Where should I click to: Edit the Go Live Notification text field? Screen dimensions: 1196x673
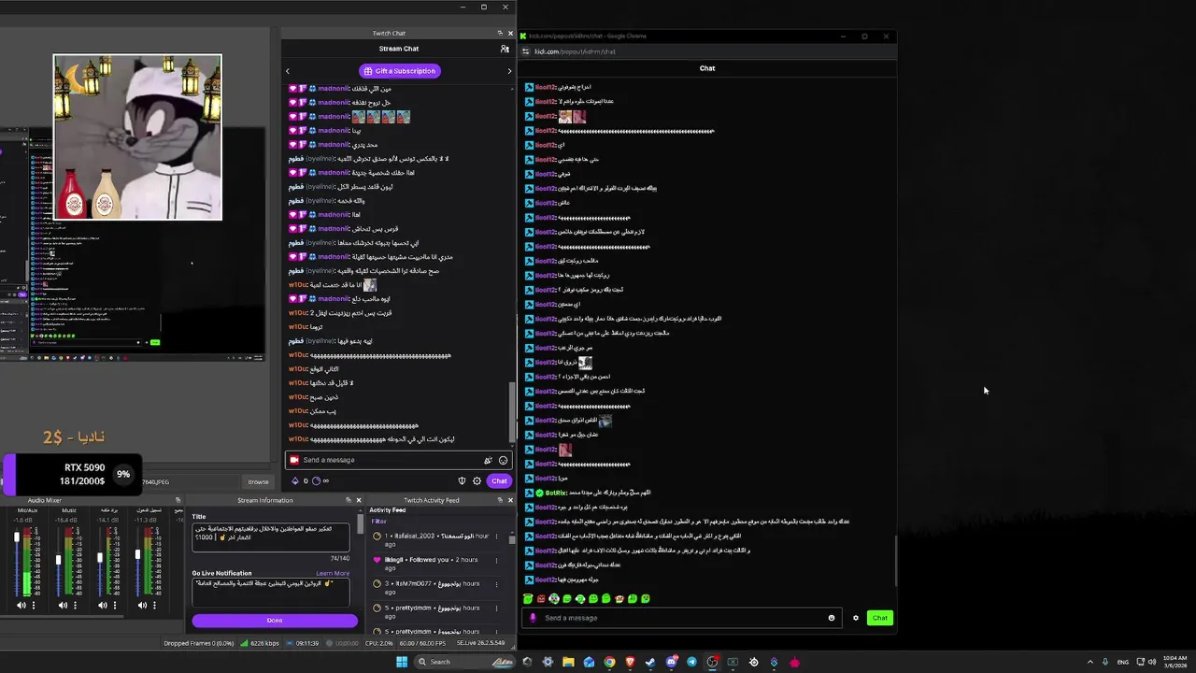[271, 593]
